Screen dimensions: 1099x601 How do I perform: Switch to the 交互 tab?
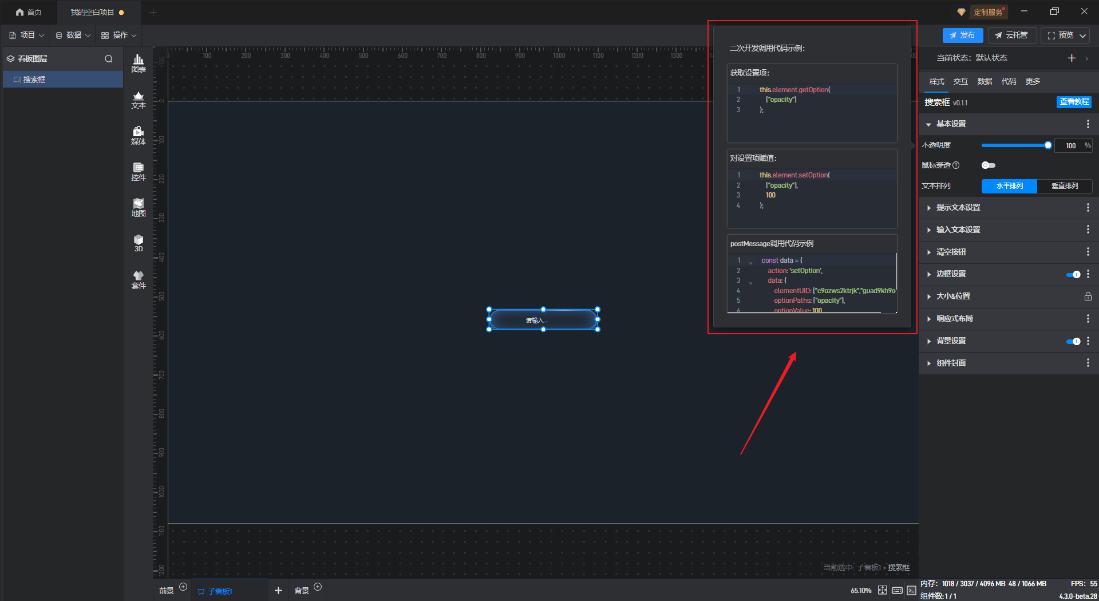coord(960,81)
